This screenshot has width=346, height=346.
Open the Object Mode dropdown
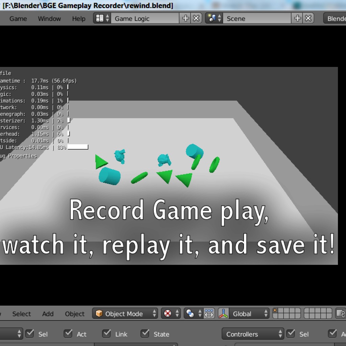[x=125, y=314]
